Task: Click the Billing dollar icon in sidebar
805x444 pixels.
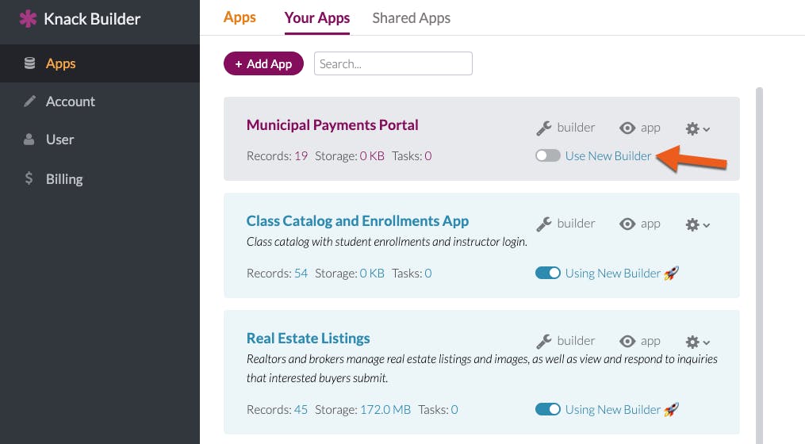Action: pos(29,178)
